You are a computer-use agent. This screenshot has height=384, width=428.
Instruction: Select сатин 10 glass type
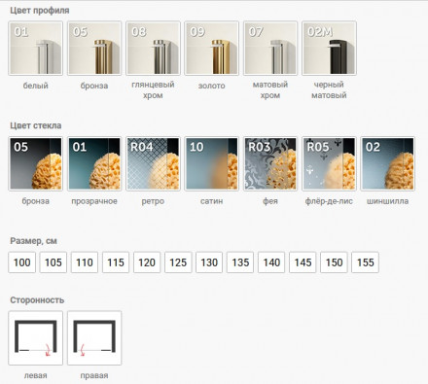[212, 163]
